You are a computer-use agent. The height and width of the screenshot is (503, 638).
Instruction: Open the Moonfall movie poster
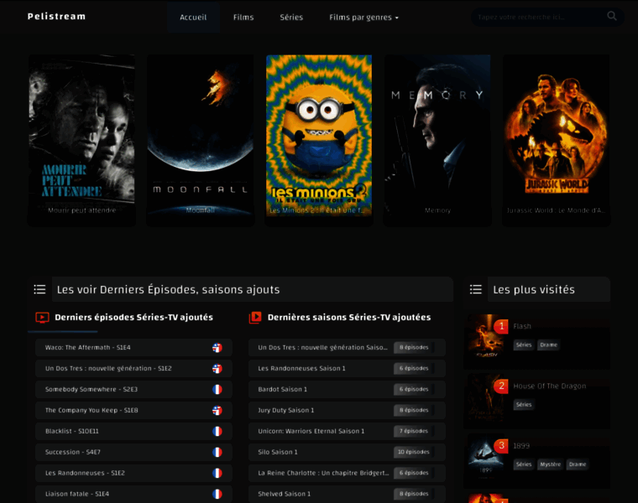[201, 140]
